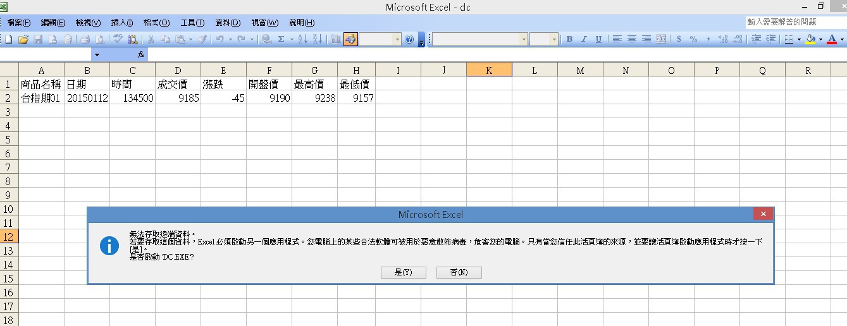Image resolution: width=847 pixels, height=326 pixels.
Task: Expand the Name Box dropdown
Action: click(97, 55)
